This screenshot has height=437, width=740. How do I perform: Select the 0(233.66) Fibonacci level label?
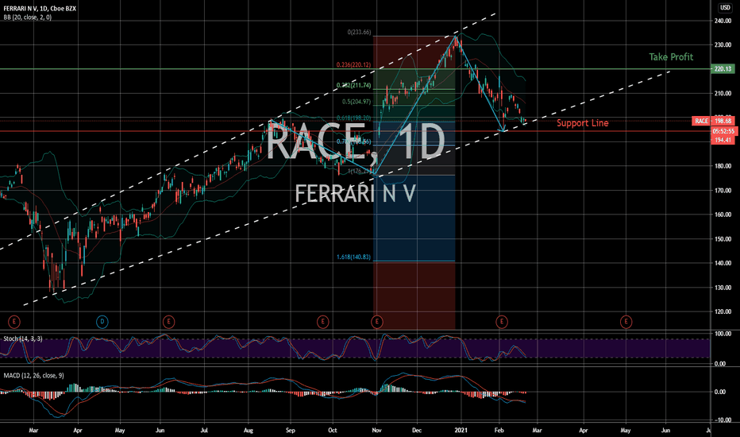coord(359,32)
